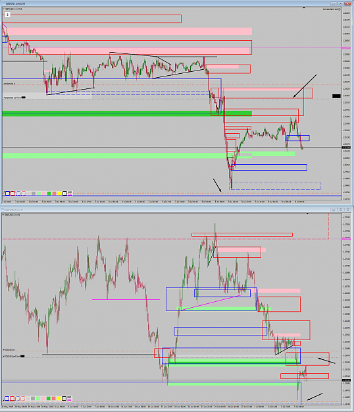Pick the salmon red swatch in lower chart palette
Image resolution: width=354 pixels, height=412 pixels.
54,398
